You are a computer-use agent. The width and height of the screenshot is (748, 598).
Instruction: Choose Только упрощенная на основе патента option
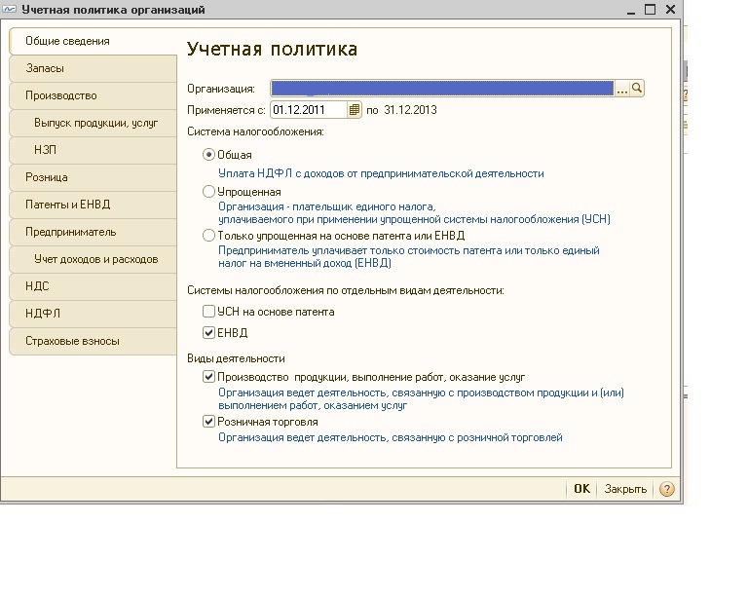[x=208, y=236]
